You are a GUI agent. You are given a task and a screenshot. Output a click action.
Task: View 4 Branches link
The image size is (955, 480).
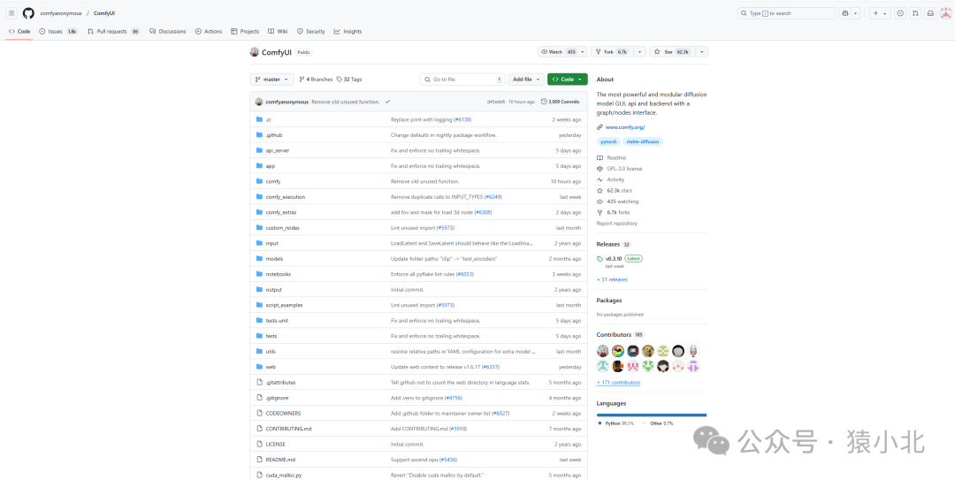tap(316, 80)
